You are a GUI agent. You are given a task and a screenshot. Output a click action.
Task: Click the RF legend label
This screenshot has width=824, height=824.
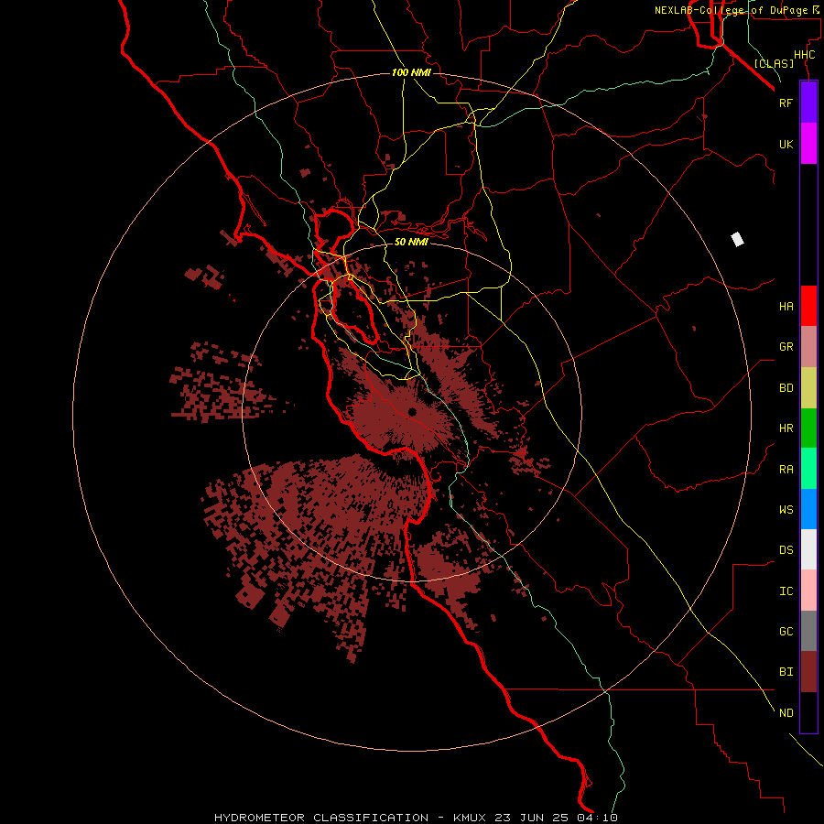click(x=786, y=103)
